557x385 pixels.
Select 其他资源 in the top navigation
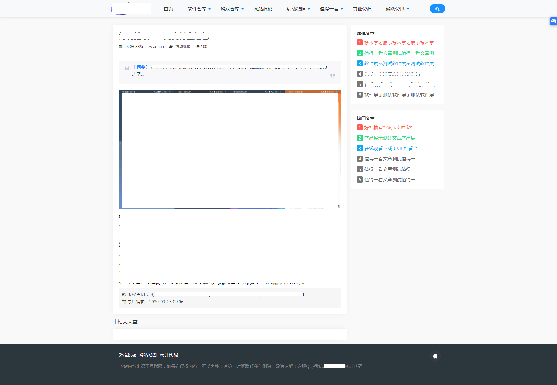click(x=362, y=9)
